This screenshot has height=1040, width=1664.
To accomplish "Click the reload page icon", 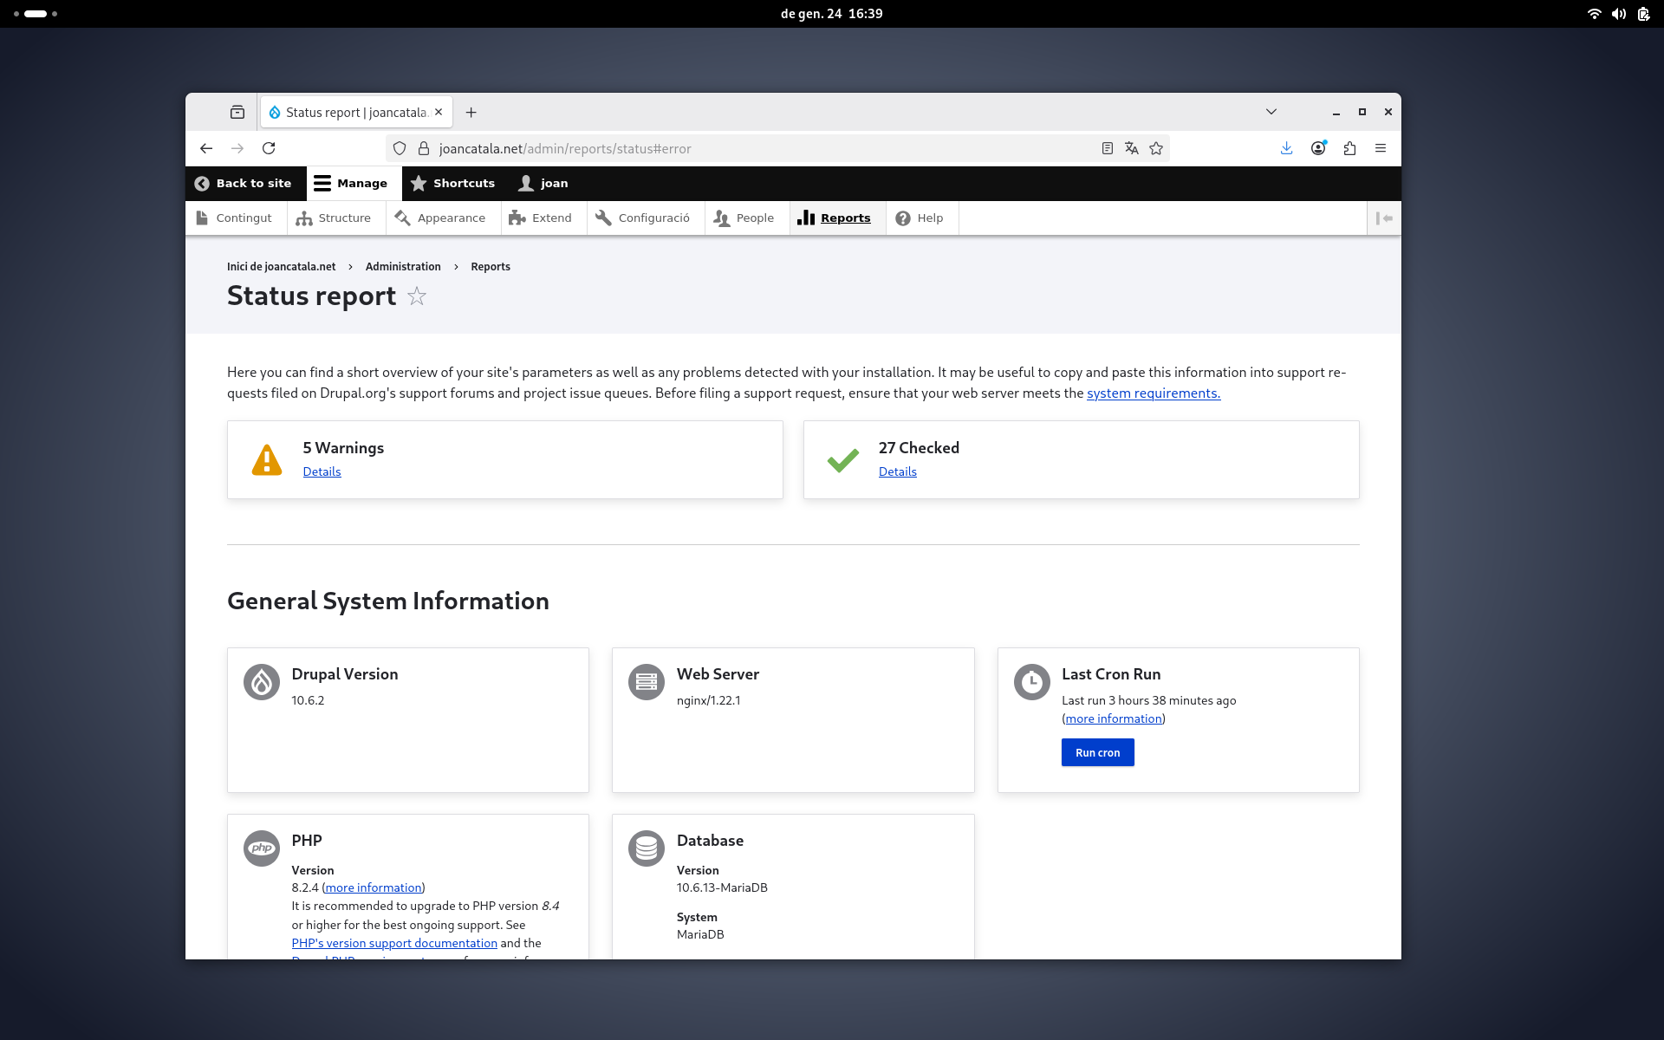I will tap(269, 148).
